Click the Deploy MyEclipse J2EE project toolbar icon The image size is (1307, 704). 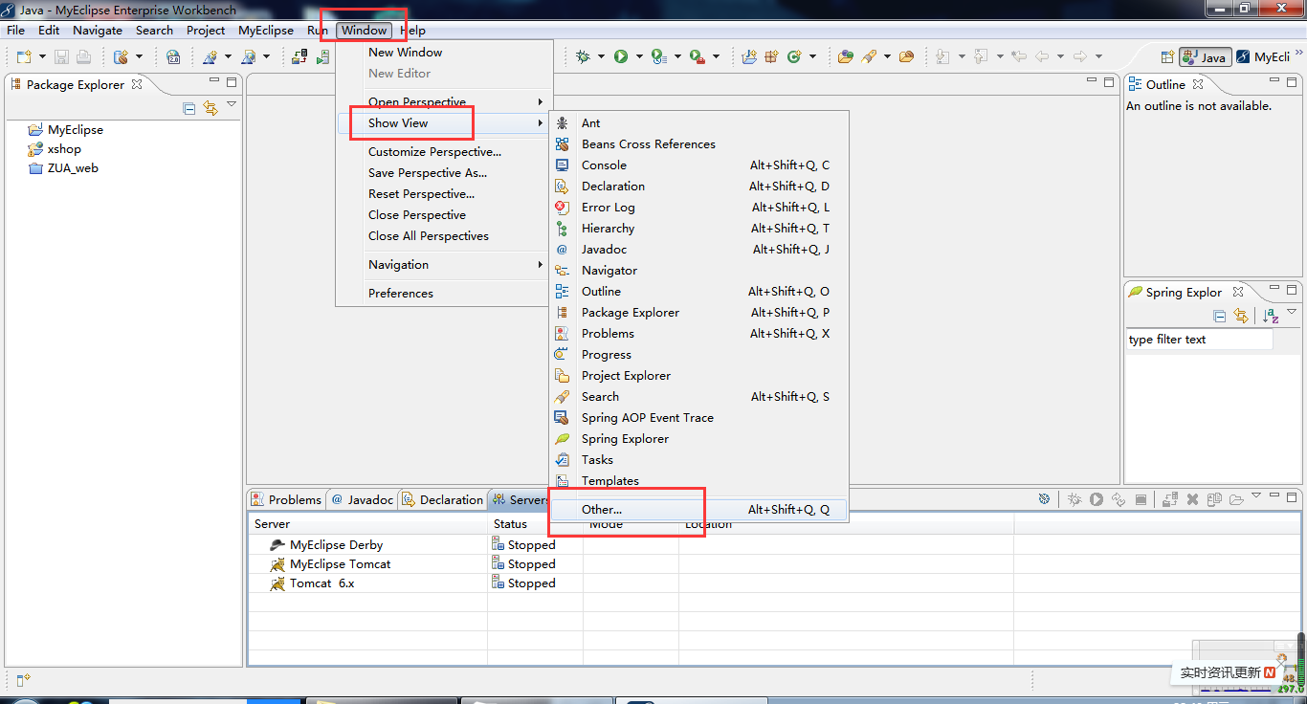click(299, 57)
